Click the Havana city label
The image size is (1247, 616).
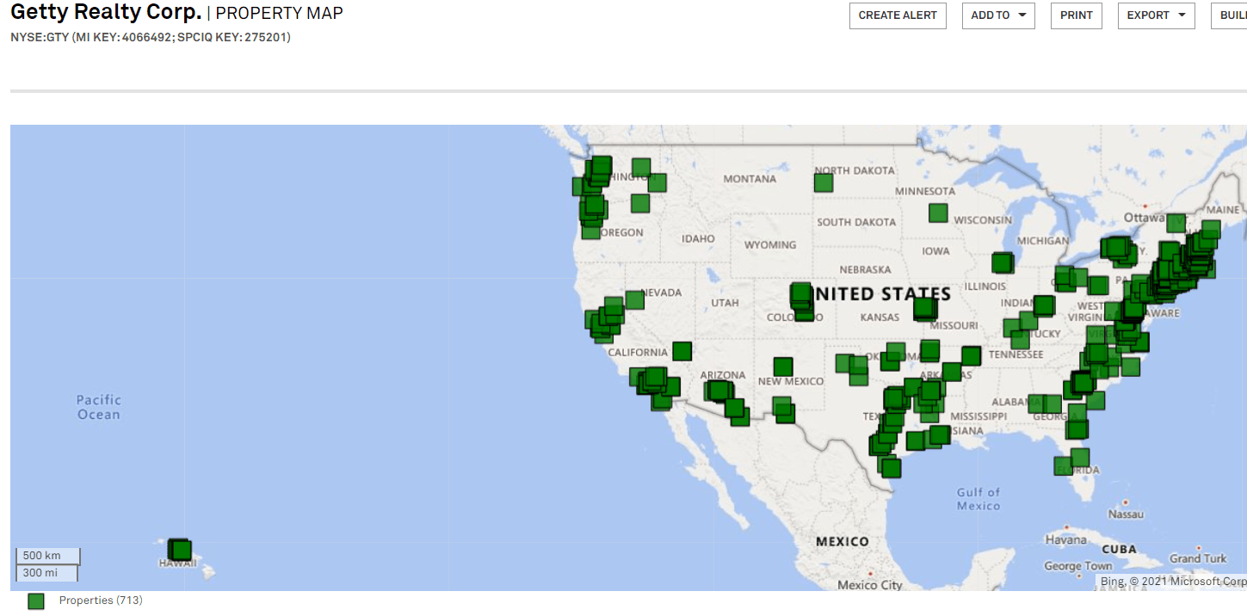(1065, 540)
